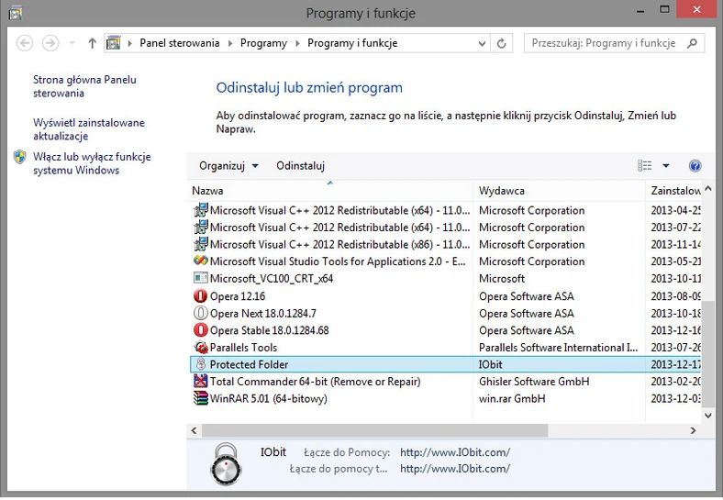723x500 pixels.
Task: Click the Total Commander floppy disk icon
Action: click(x=201, y=382)
